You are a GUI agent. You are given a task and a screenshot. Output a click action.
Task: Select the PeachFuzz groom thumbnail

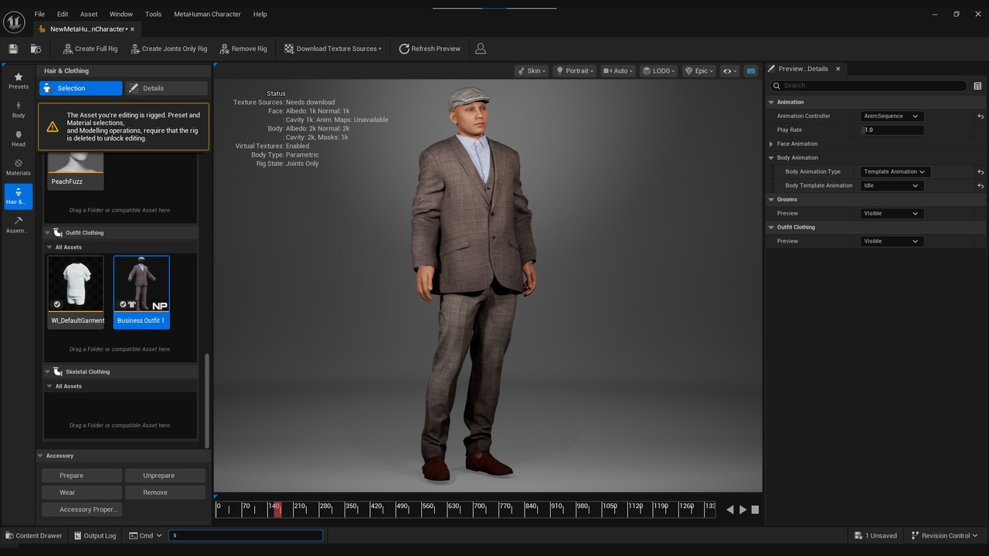pos(76,170)
